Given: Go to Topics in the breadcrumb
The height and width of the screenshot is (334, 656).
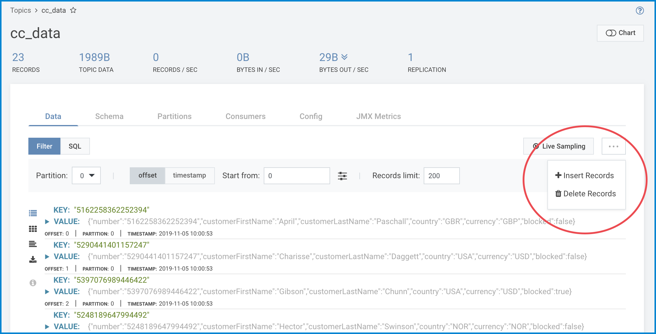Looking at the screenshot, I should (21, 10).
